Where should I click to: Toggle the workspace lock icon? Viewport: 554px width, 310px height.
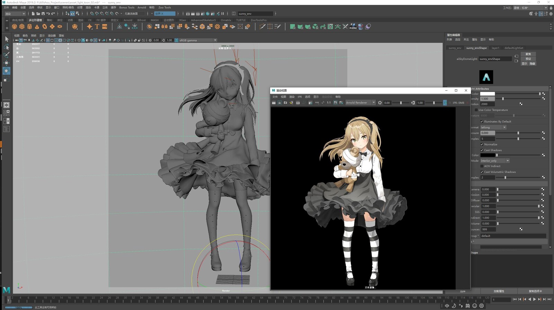pos(551,8)
